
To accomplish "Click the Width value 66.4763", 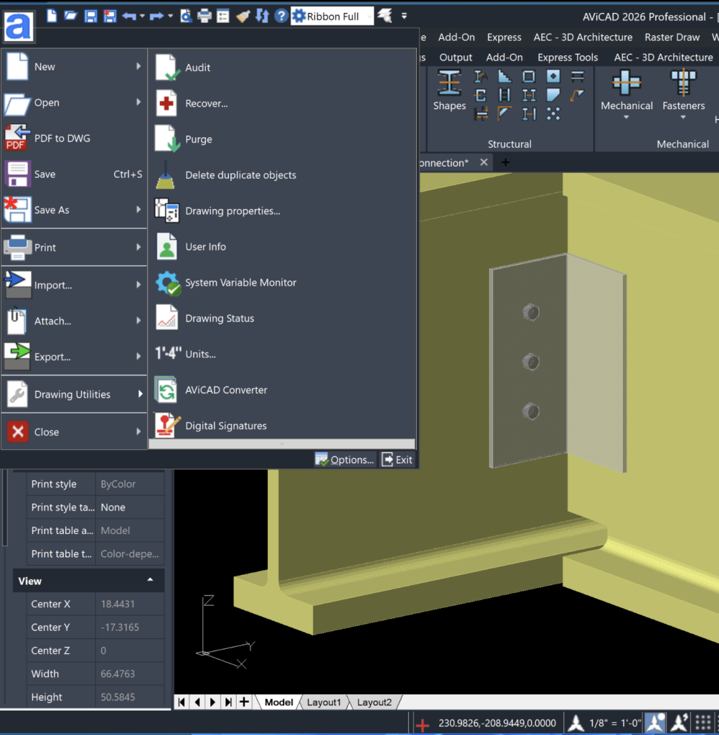I will click(x=129, y=673).
